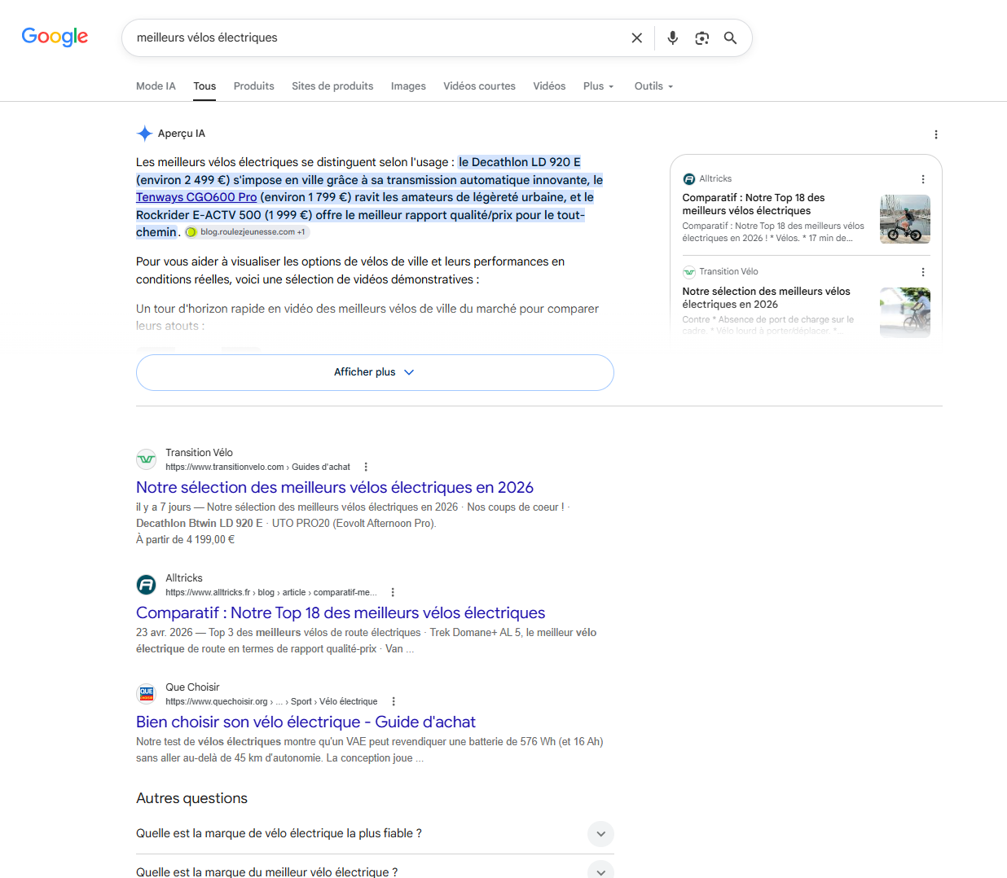Click the transitionvelo.com Guides d'achat URL

(257, 467)
